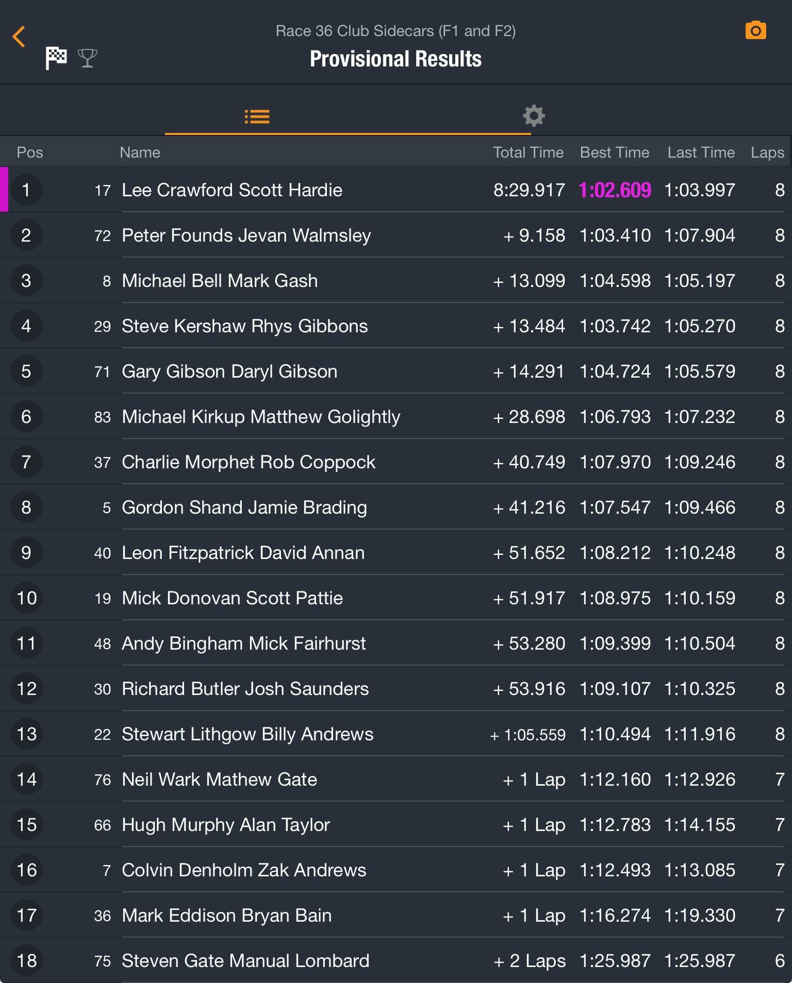
Task: Tap the Laps column header
Action: point(767,152)
